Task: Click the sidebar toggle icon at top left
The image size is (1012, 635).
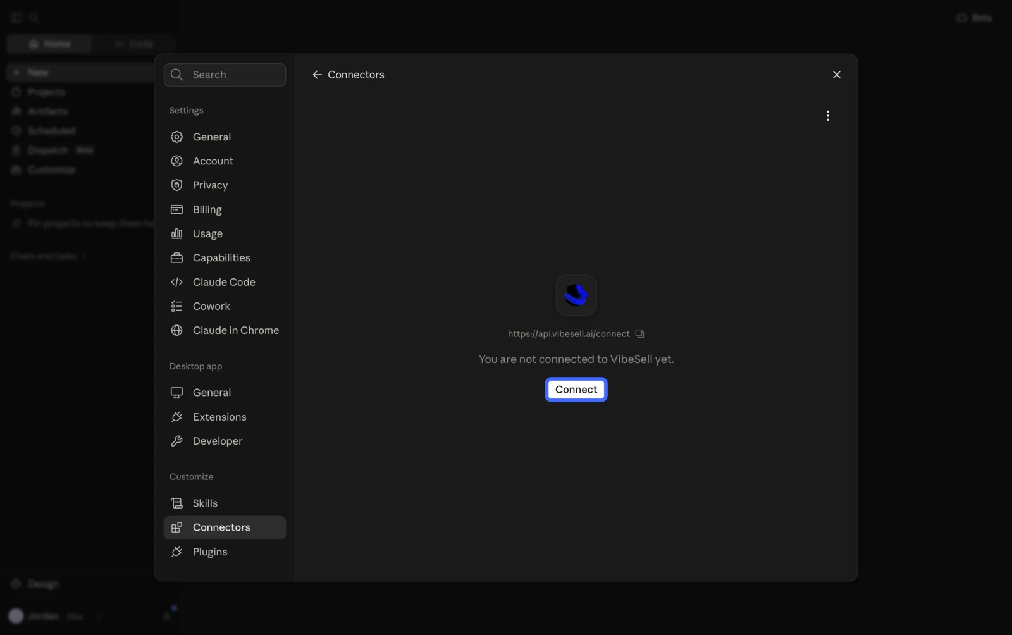Action: (16, 18)
